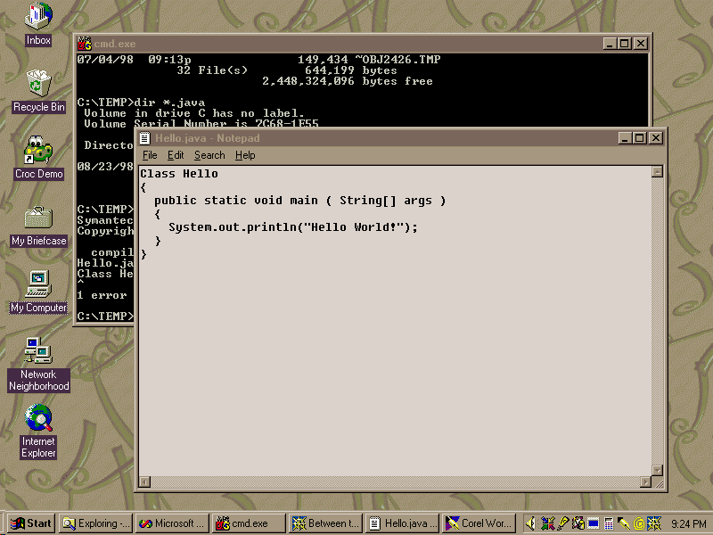The height and width of the screenshot is (535, 713).
Task: Activate the Exploring taskbar button
Action: (96, 523)
